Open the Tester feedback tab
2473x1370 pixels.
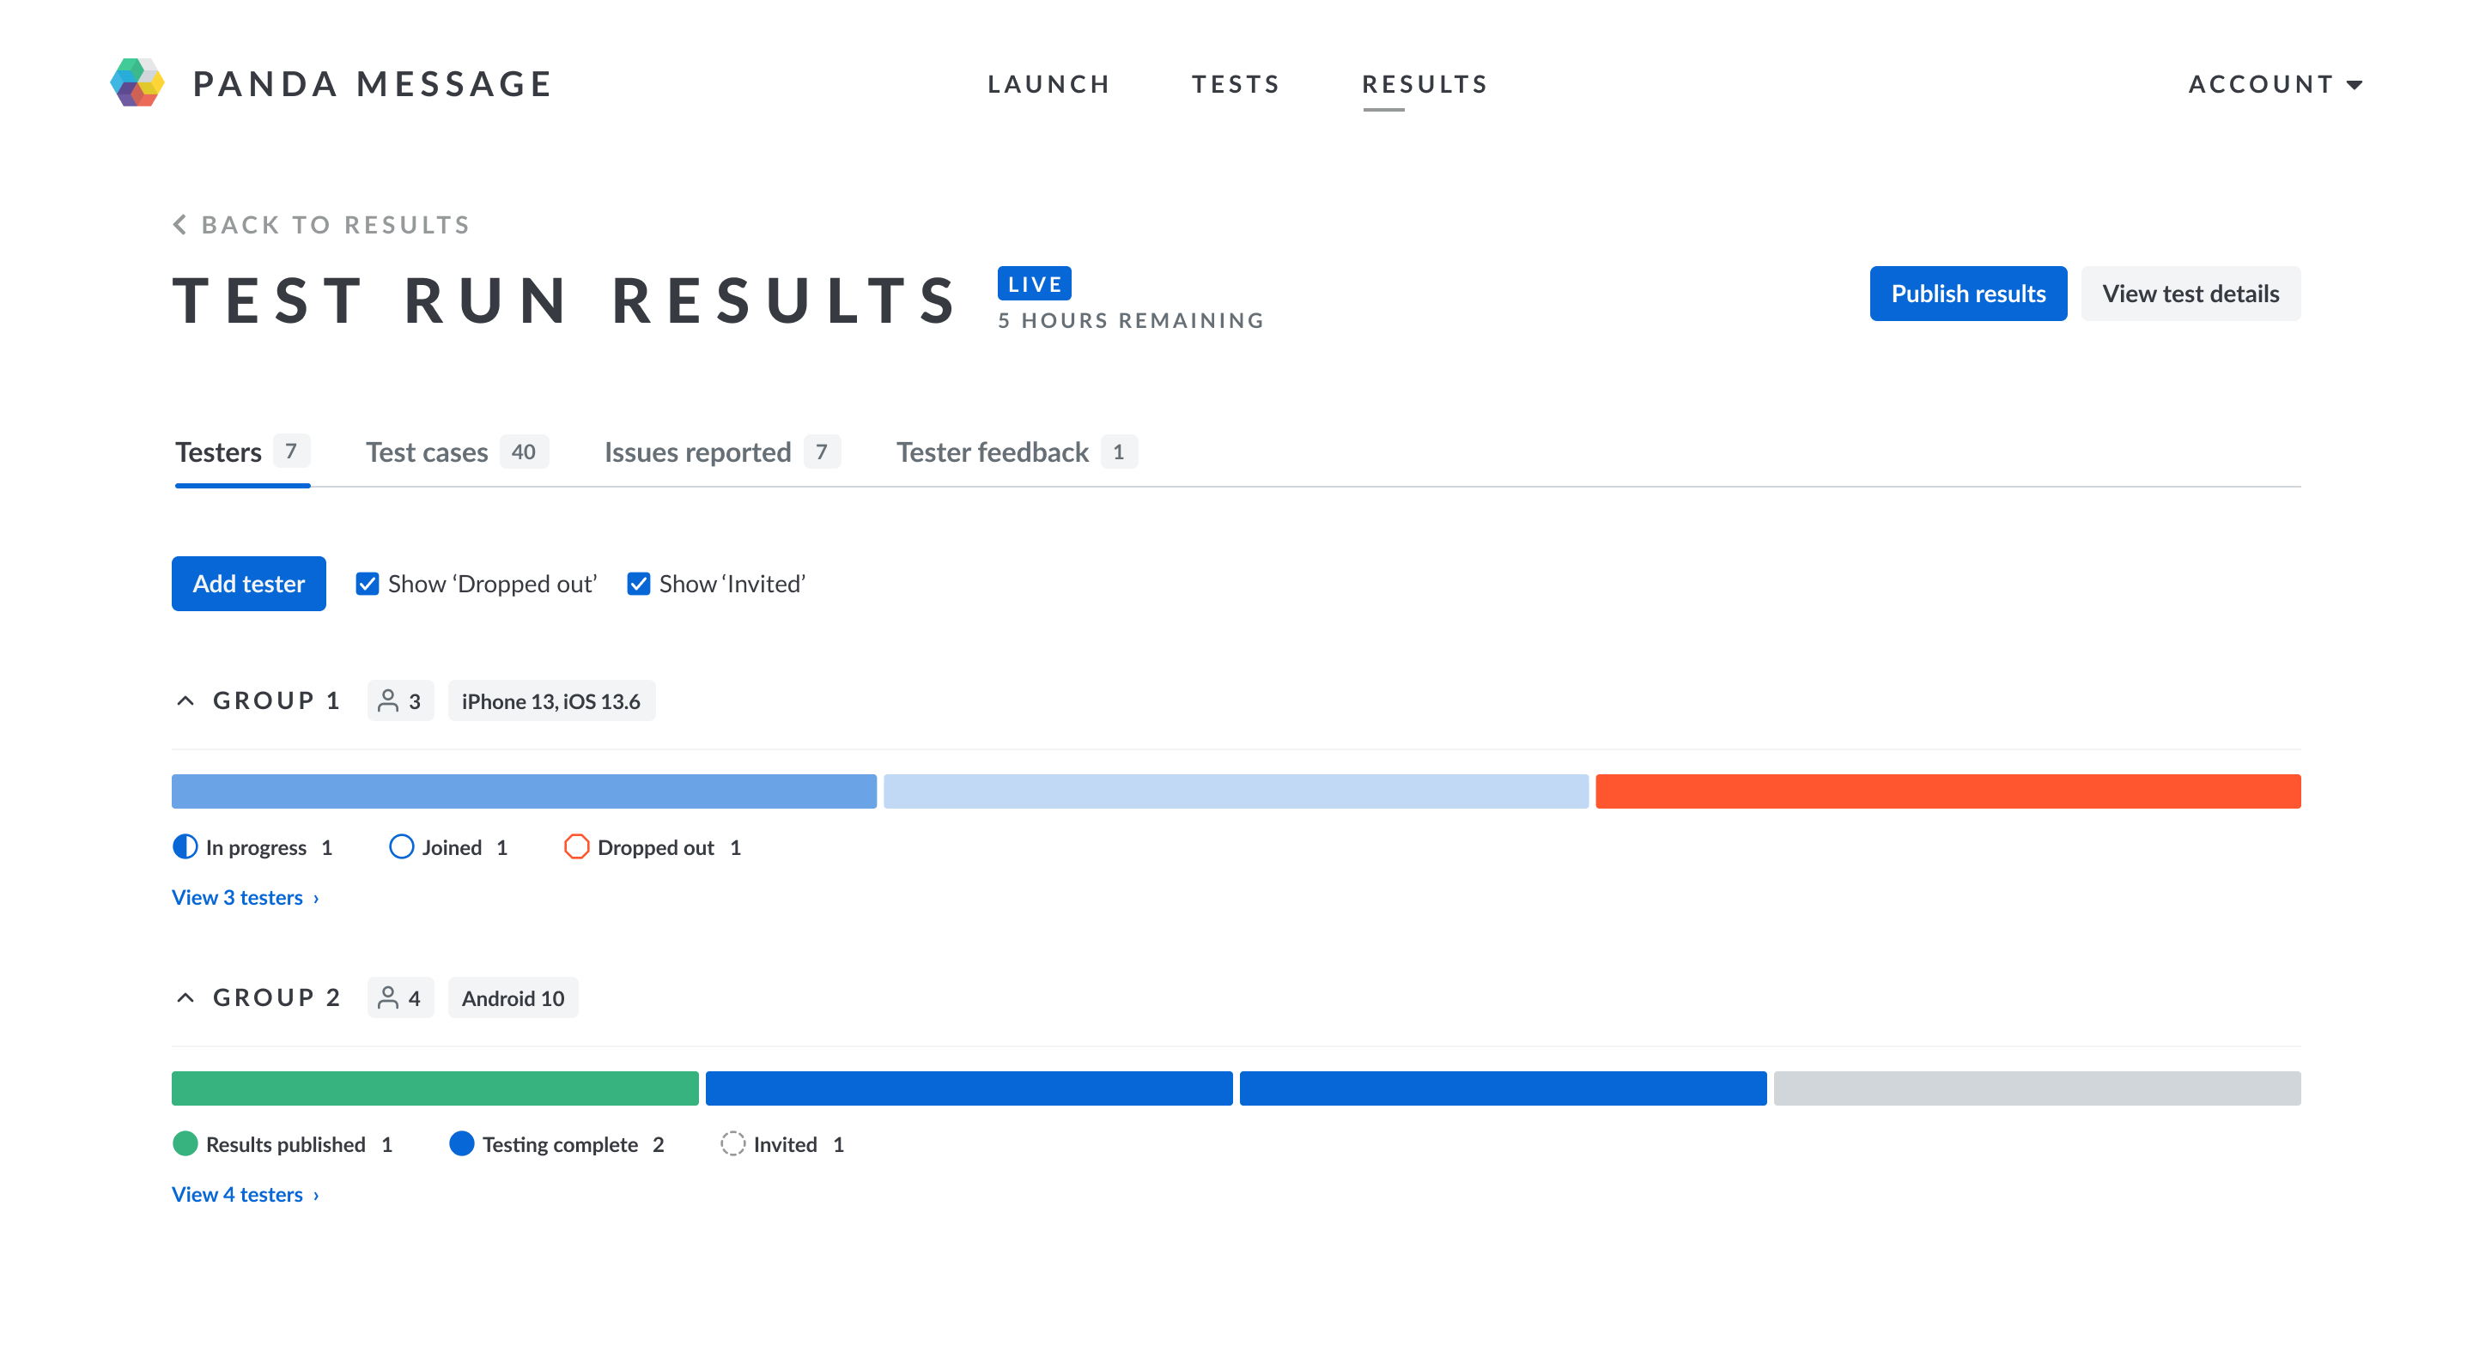point(1017,452)
